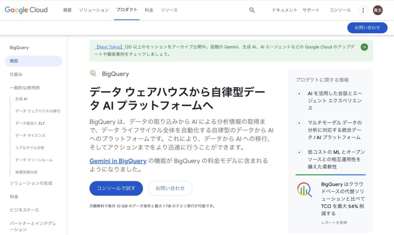
Task: Click the マルチモーダル データの分析 text
Action: click(x=335, y=130)
